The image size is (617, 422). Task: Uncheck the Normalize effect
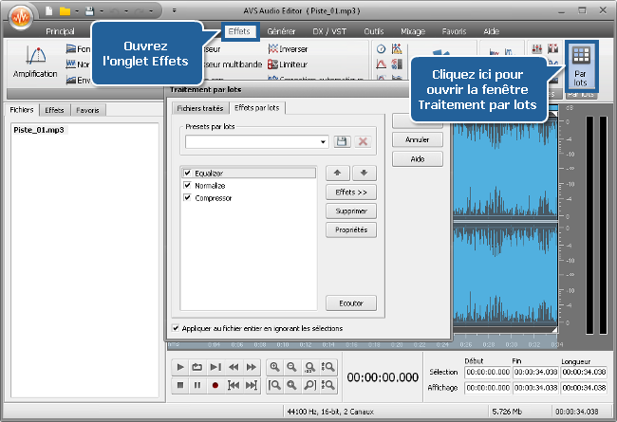coord(187,185)
